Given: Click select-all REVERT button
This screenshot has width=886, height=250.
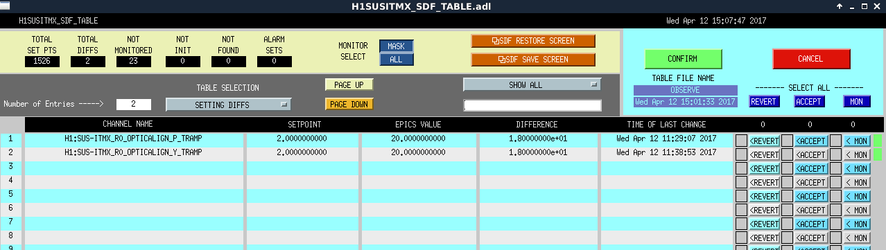Looking at the screenshot, I should tap(765, 101).
